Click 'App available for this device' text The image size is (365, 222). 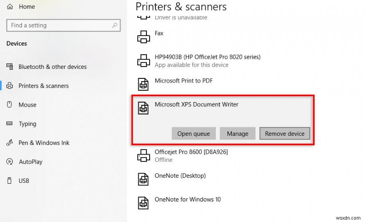coord(192,65)
